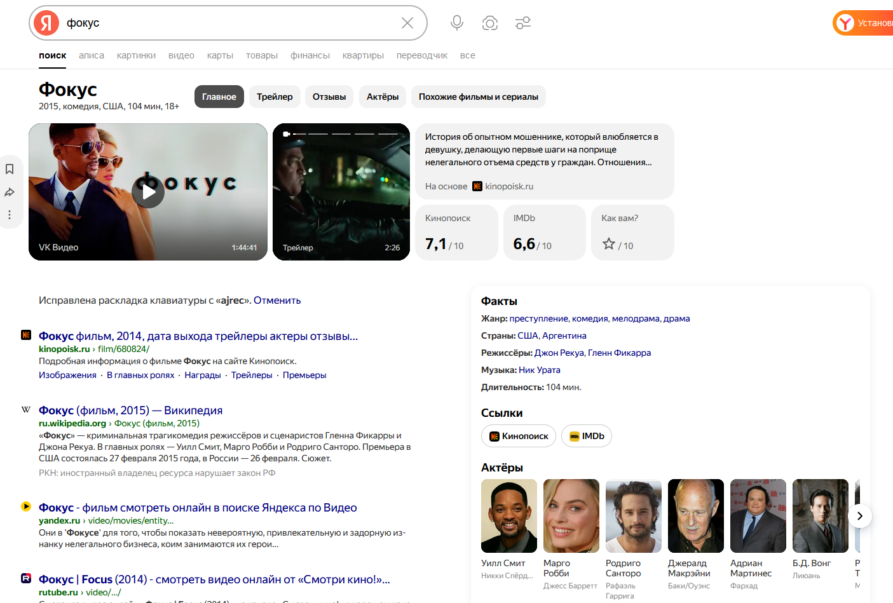Open Родриго Санторо actor photo
Screen dimensions: 893x603
click(x=634, y=516)
